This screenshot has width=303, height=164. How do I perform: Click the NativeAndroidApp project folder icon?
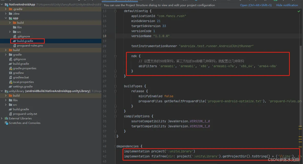(6, 4)
